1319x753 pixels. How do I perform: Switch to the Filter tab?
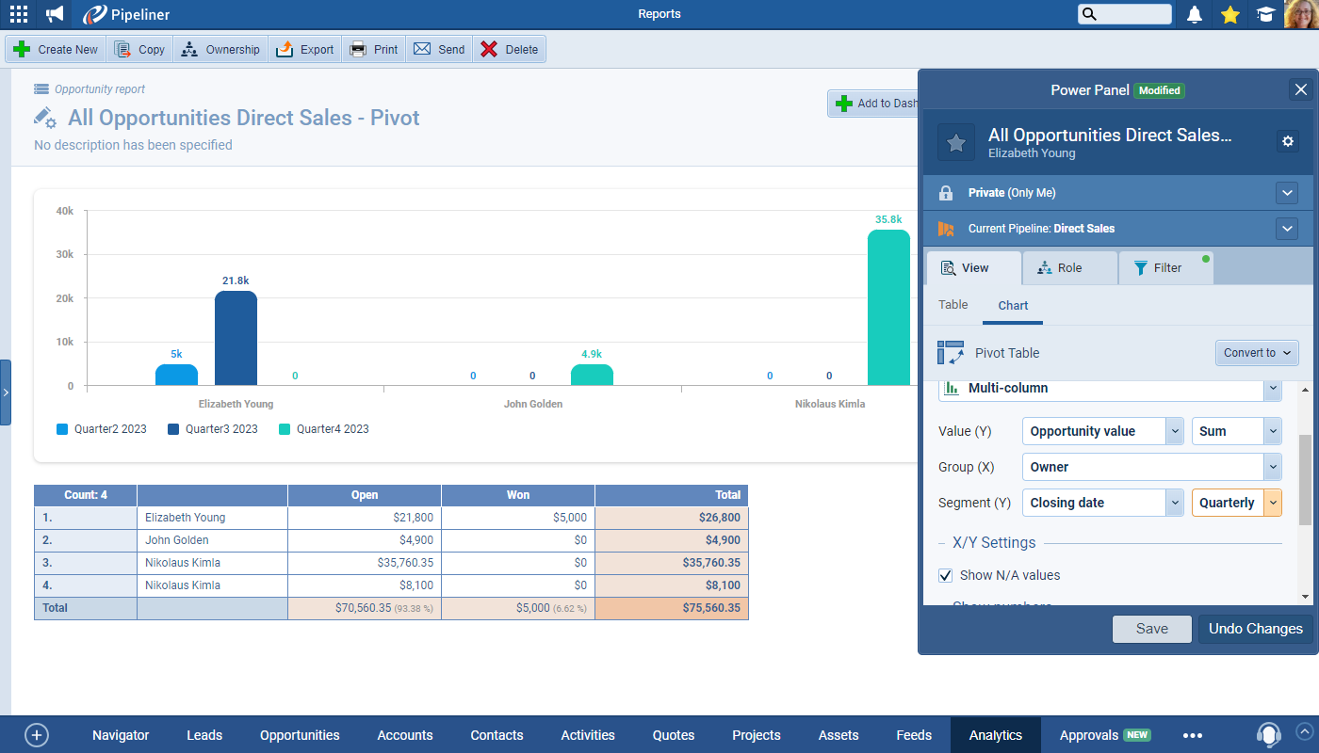1165,268
